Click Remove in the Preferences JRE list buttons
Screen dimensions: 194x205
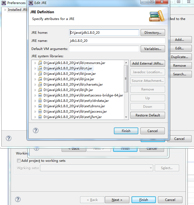(x=181, y=66)
